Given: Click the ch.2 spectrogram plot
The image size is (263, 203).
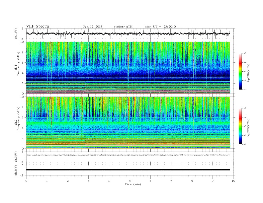Looking at the screenshot, I should 128,123.
